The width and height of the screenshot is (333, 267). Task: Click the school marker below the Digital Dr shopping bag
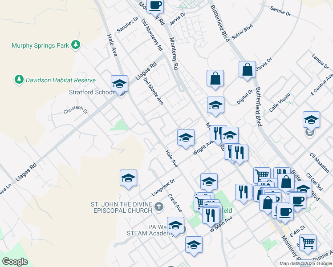pyautogui.click(x=215, y=105)
